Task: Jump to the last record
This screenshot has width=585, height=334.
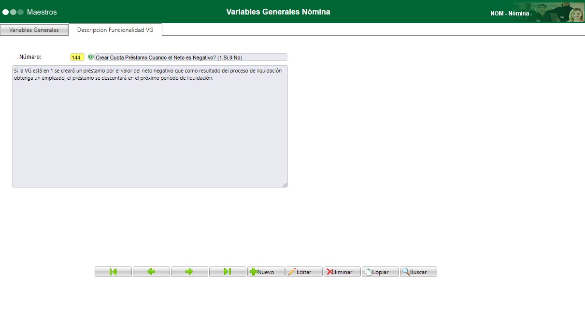Action: [x=228, y=272]
